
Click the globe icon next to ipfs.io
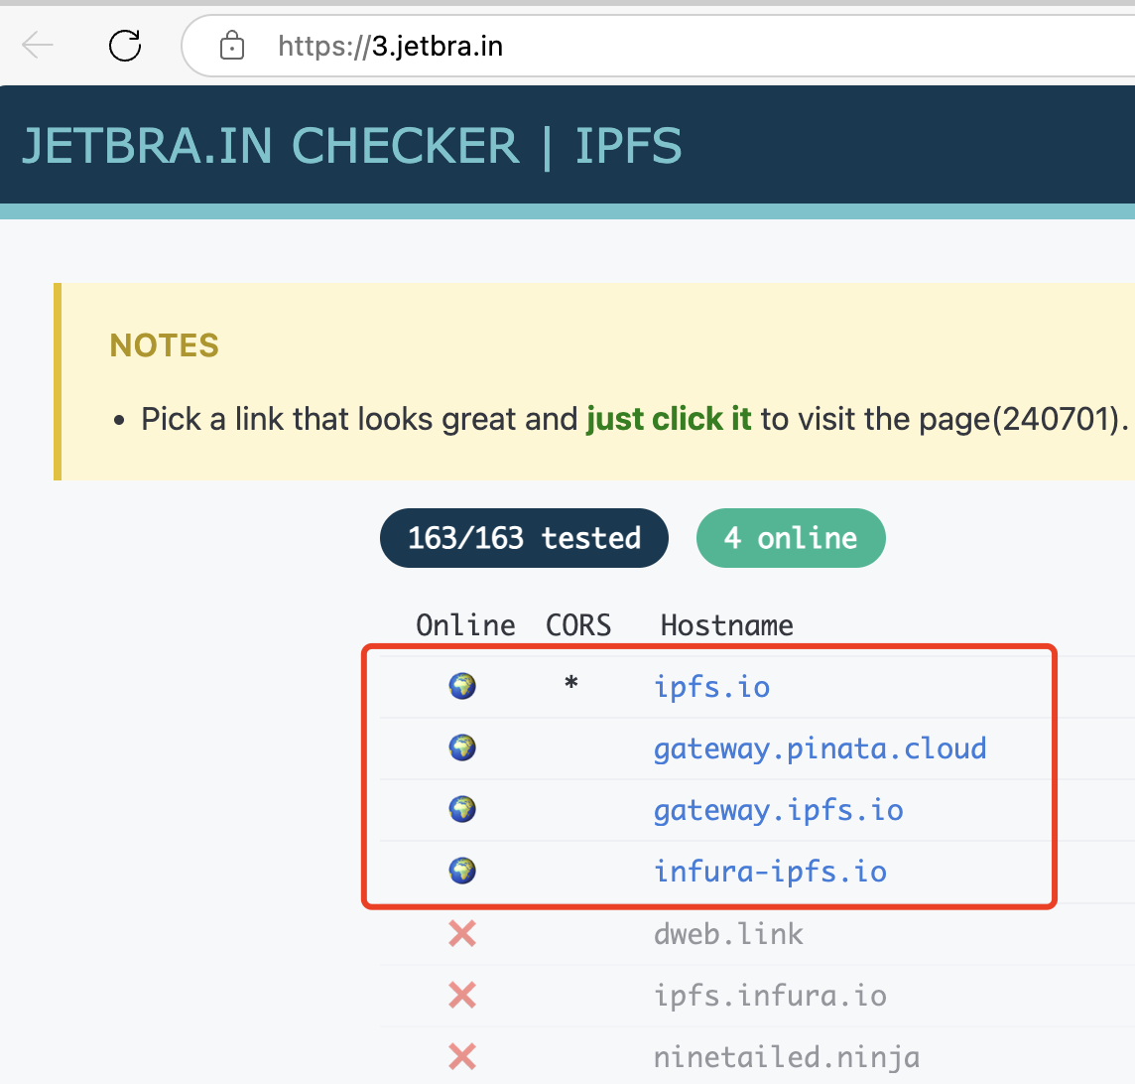click(x=462, y=686)
